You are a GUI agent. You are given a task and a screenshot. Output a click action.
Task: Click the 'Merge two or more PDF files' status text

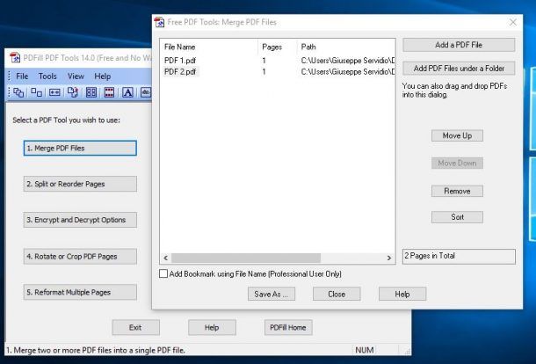[96, 350]
